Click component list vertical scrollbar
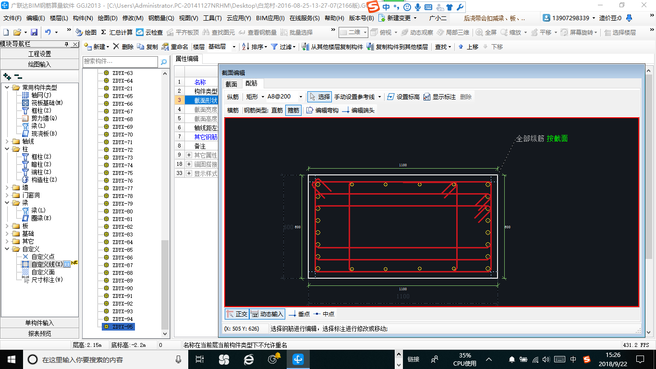656x369 pixels. pos(165,285)
